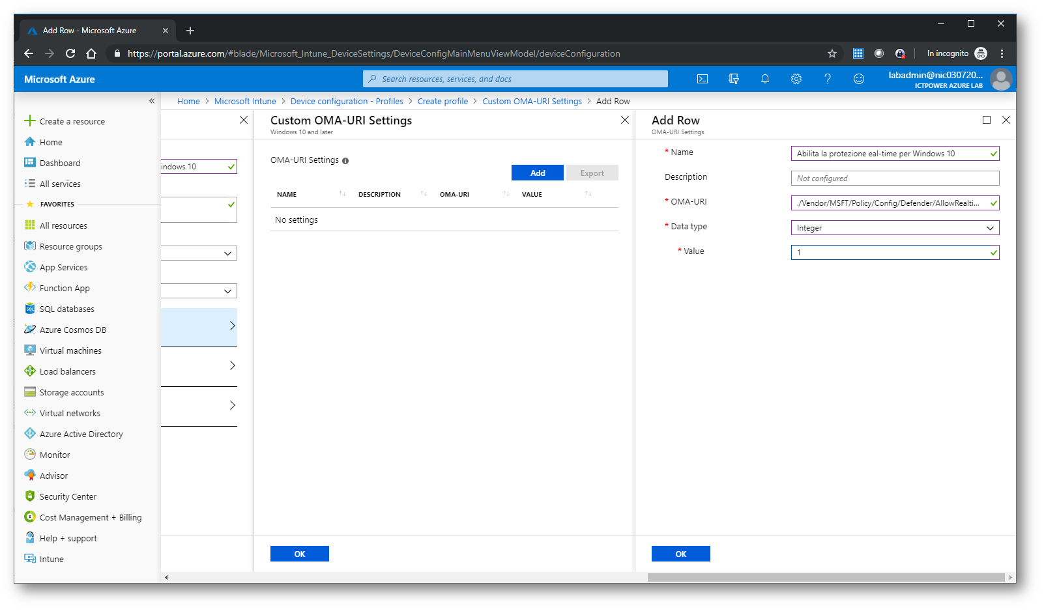This screenshot has height=611, width=1044.
Task: Open Azure Cloud Shell icon
Action: pyautogui.click(x=703, y=79)
